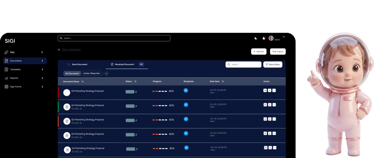The image size is (377, 158).
Task: Click the Progress column header
Action: click(157, 82)
